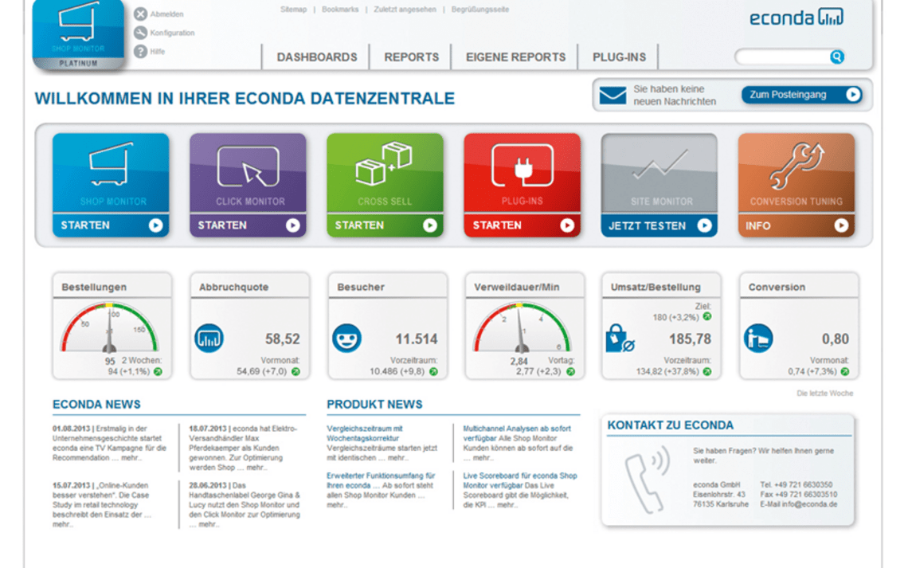Click the Hilfe question mark icon
The image size is (908, 568).
coord(141,52)
